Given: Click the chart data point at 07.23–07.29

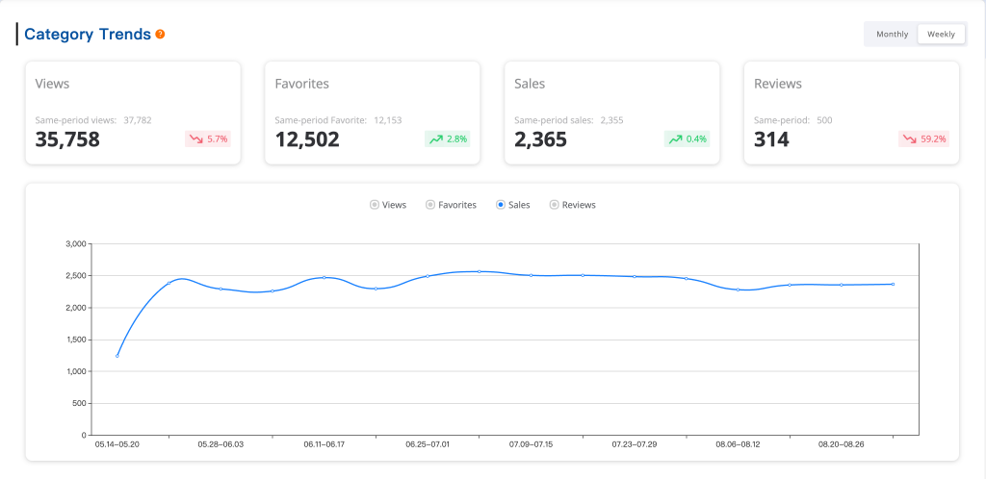Looking at the screenshot, I should 635,276.
